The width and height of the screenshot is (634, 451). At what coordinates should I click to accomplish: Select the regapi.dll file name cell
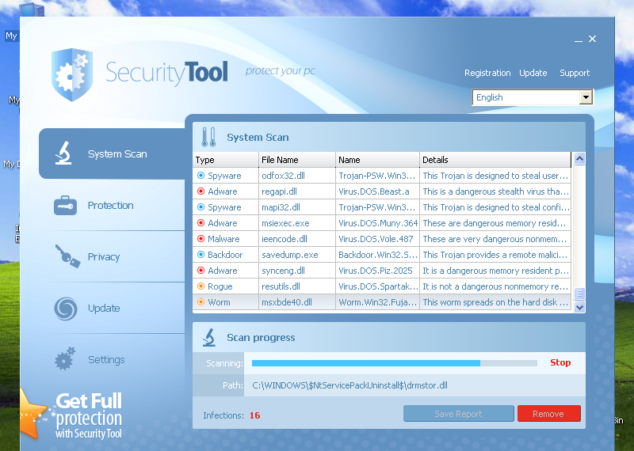(x=297, y=191)
